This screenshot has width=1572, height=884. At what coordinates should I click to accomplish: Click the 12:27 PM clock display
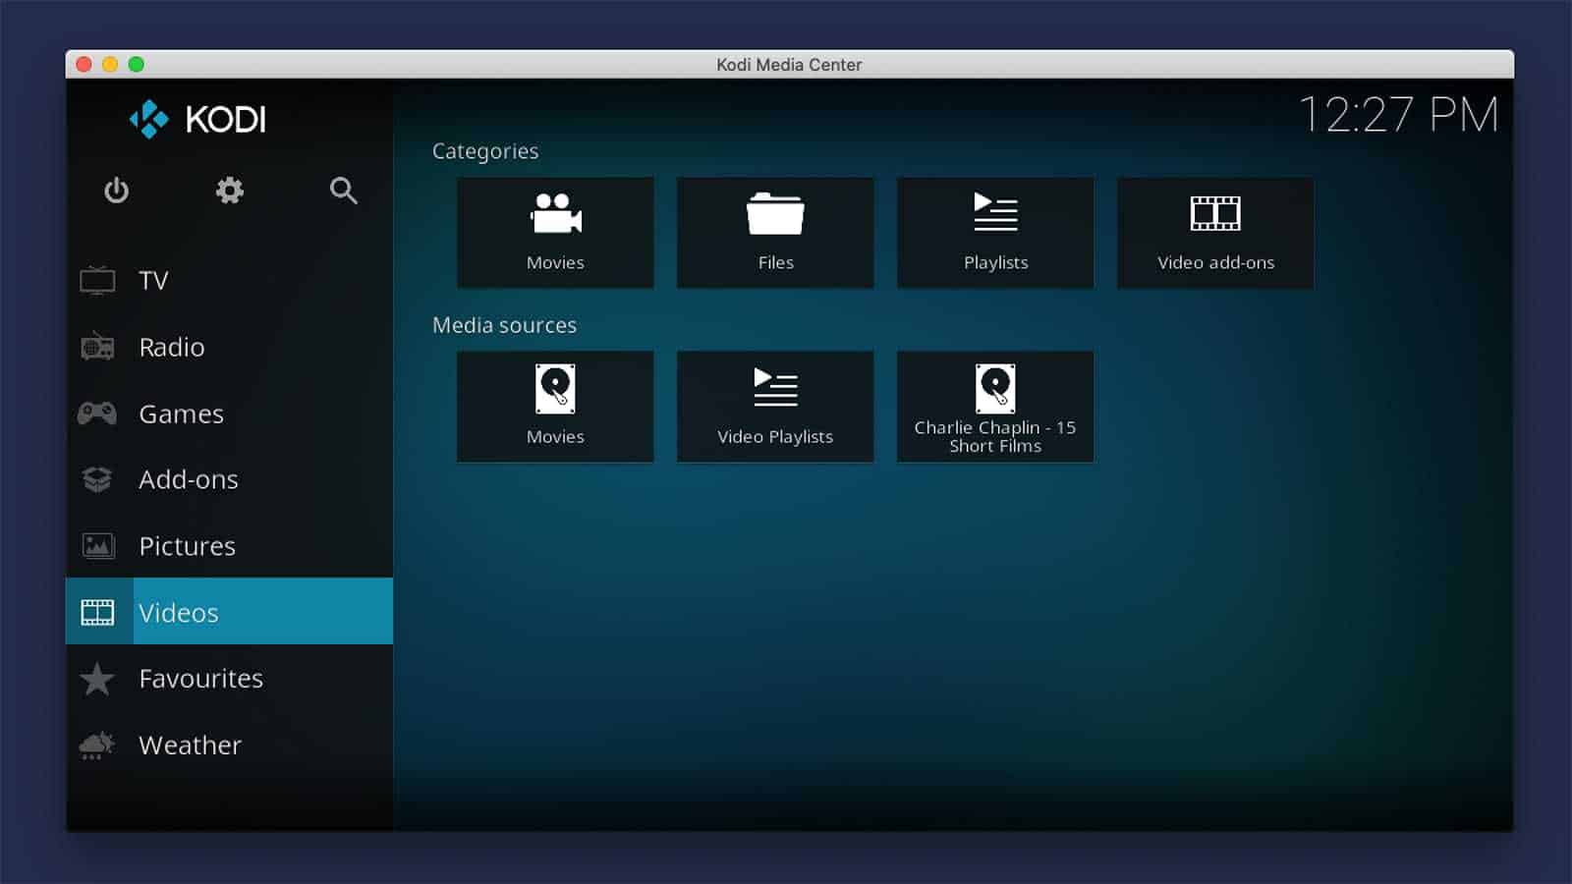coord(1398,115)
